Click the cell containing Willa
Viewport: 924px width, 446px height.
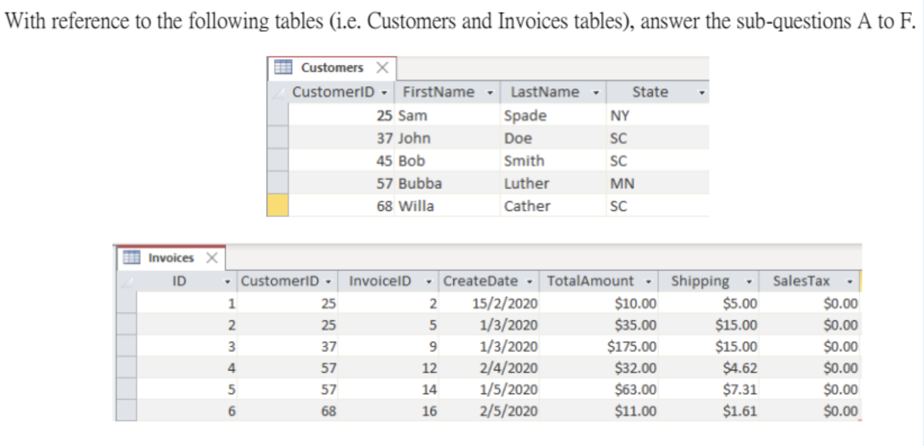coord(447,206)
